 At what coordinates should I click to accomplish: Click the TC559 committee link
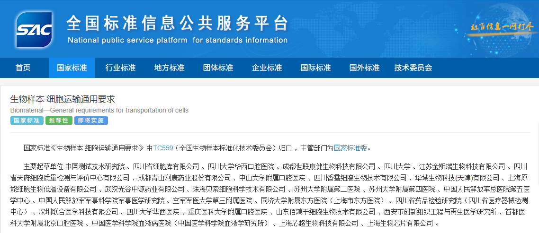(x=163, y=148)
